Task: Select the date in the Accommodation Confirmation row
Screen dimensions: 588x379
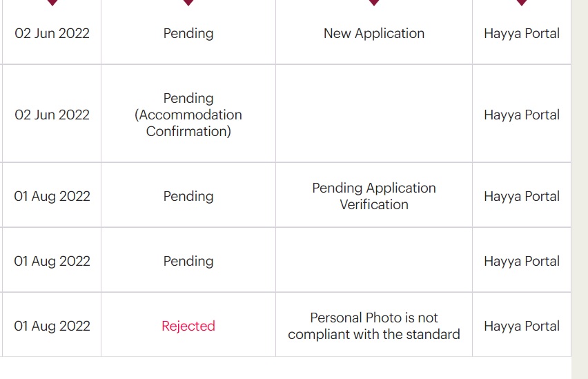Action: (x=52, y=115)
